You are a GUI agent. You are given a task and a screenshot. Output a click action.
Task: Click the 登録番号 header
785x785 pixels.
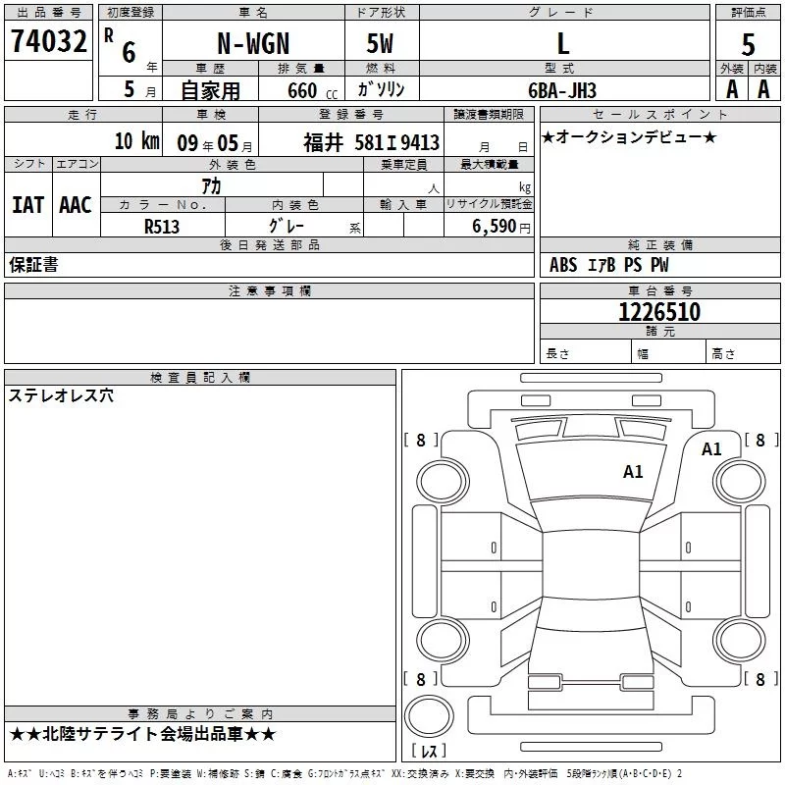[351, 115]
